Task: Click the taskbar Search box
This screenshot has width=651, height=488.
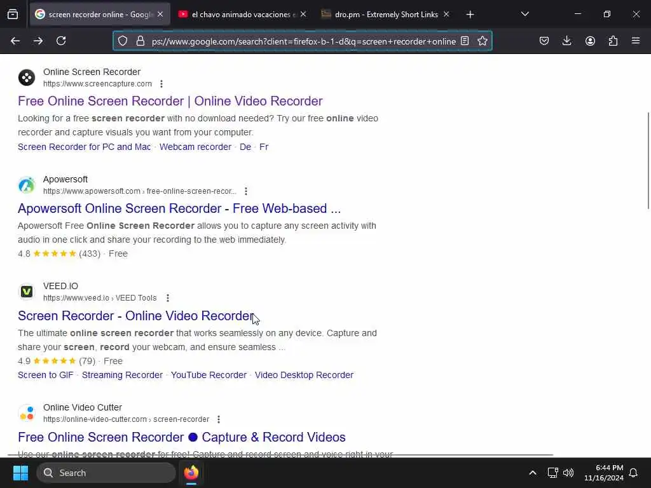Action: (106, 473)
